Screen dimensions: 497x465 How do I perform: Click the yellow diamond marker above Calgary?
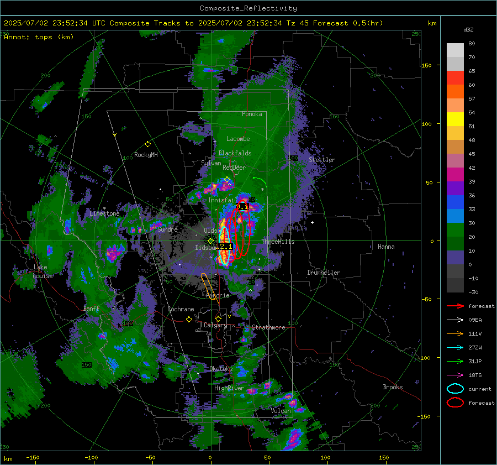pyautogui.click(x=218, y=318)
